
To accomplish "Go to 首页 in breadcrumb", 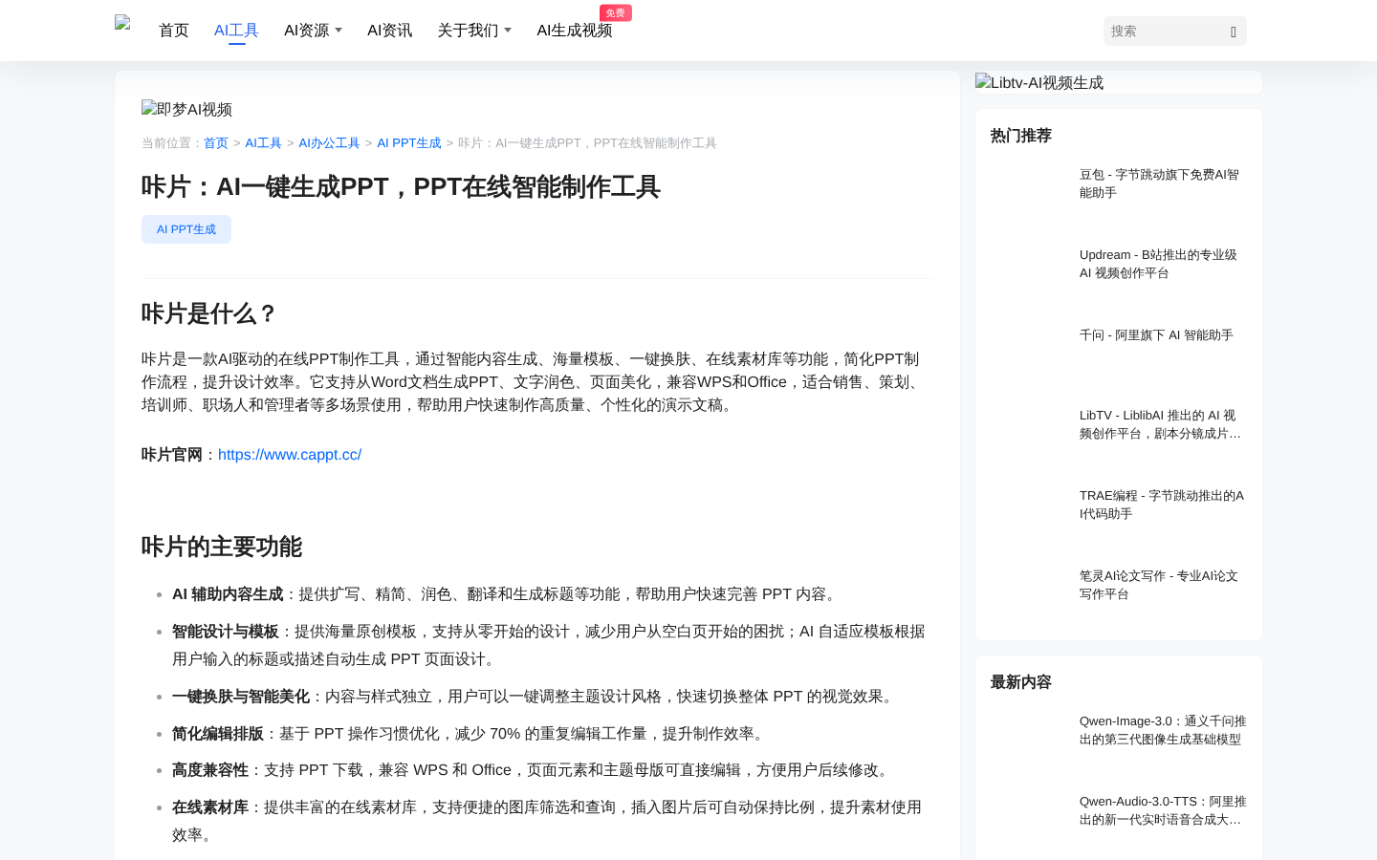I will coord(216,143).
